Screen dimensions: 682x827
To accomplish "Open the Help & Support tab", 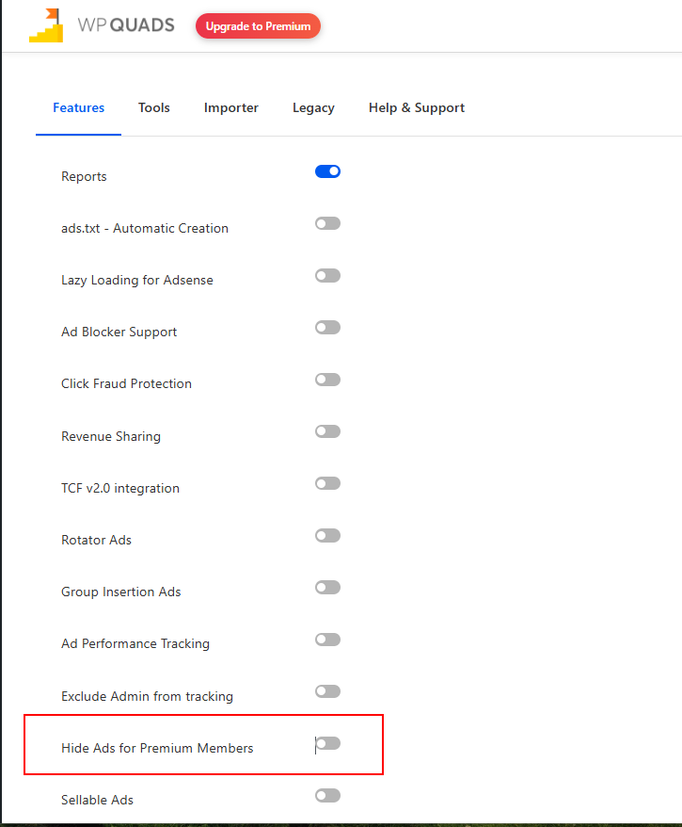I will pos(417,107).
